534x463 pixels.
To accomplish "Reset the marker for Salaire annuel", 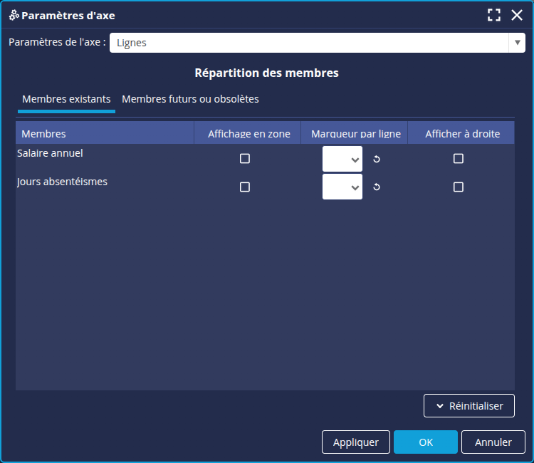I will coord(377,159).
